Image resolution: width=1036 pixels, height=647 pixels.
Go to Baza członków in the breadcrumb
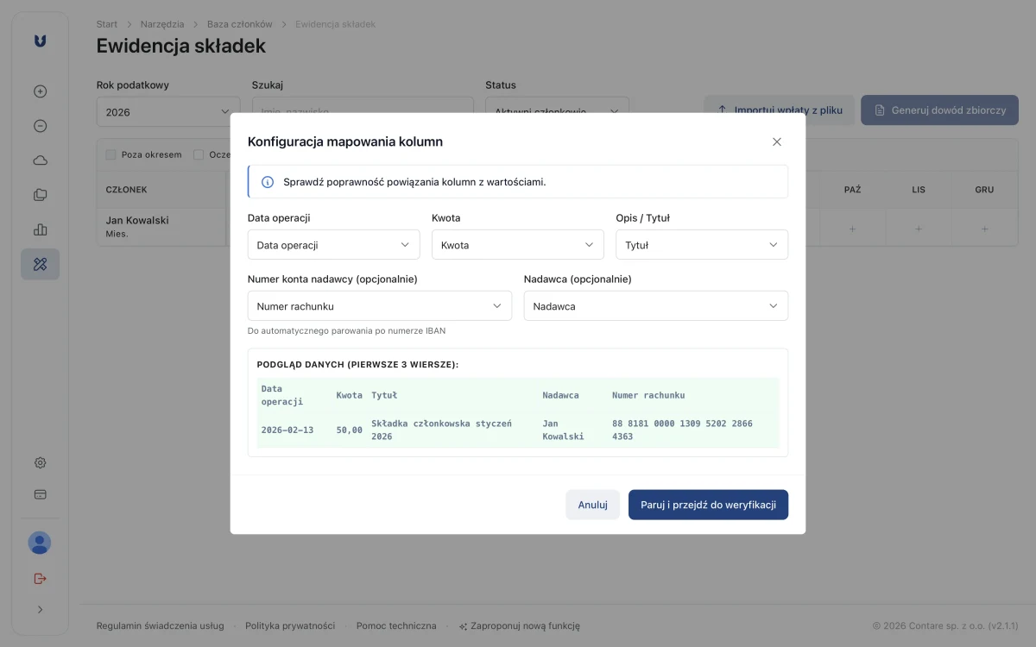pos(240,24)
